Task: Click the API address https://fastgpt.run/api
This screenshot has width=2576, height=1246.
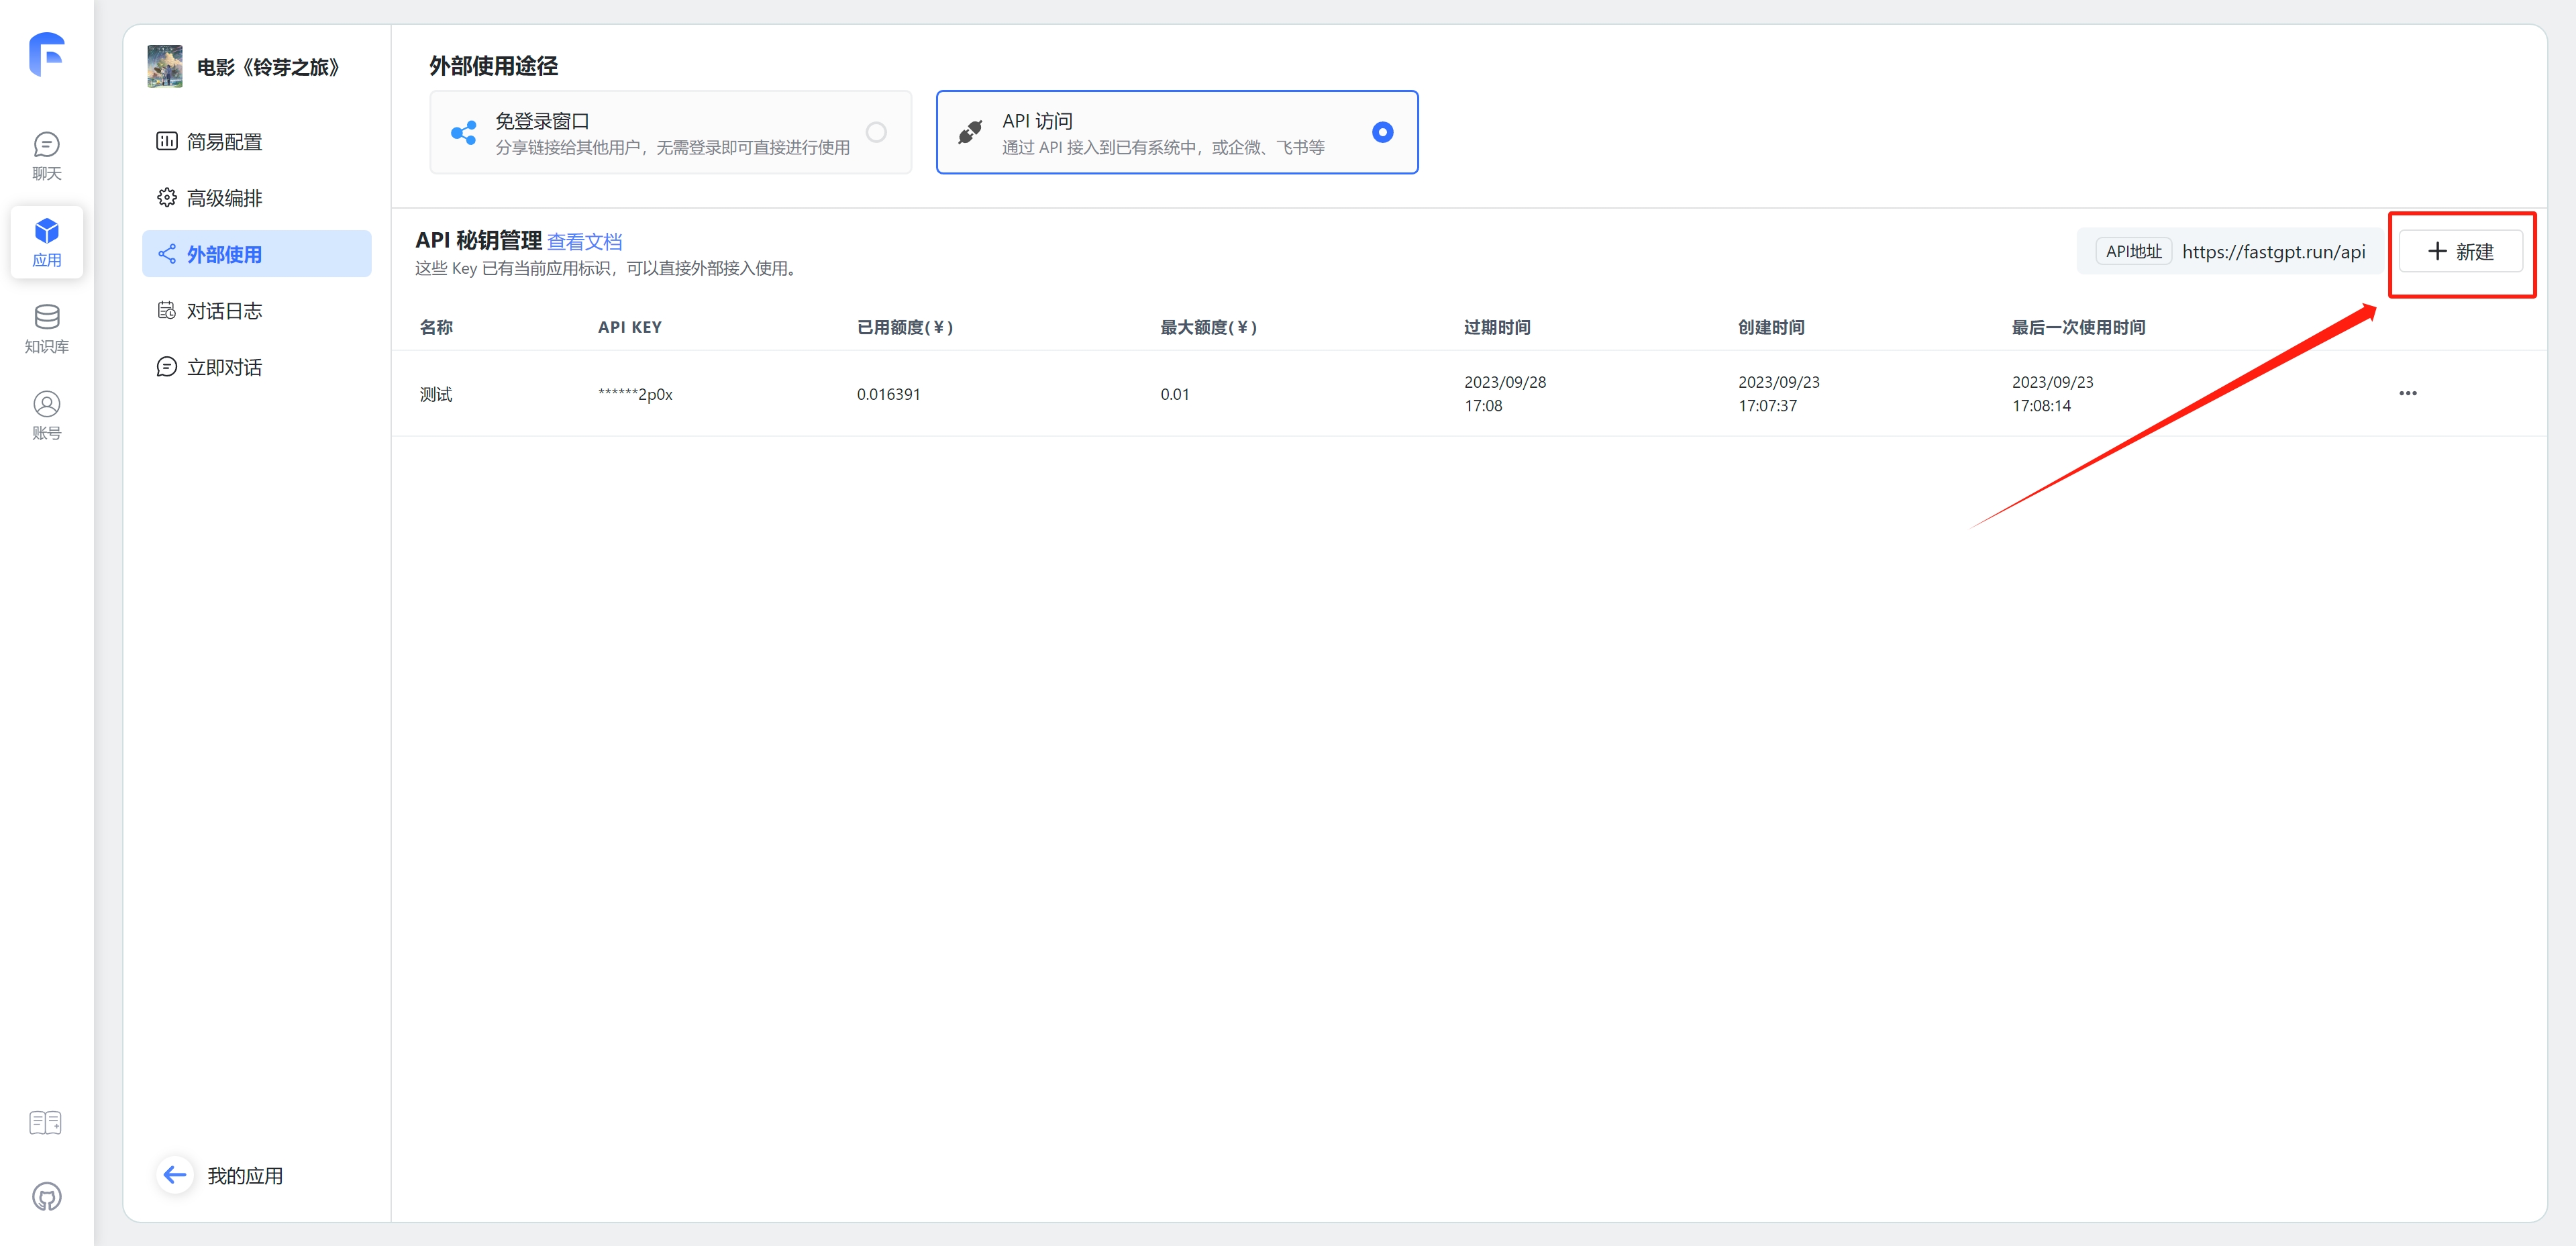Action: 2273,251
